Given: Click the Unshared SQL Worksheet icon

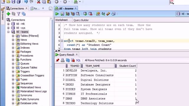Looking at the screenshot, I should 98,14.
